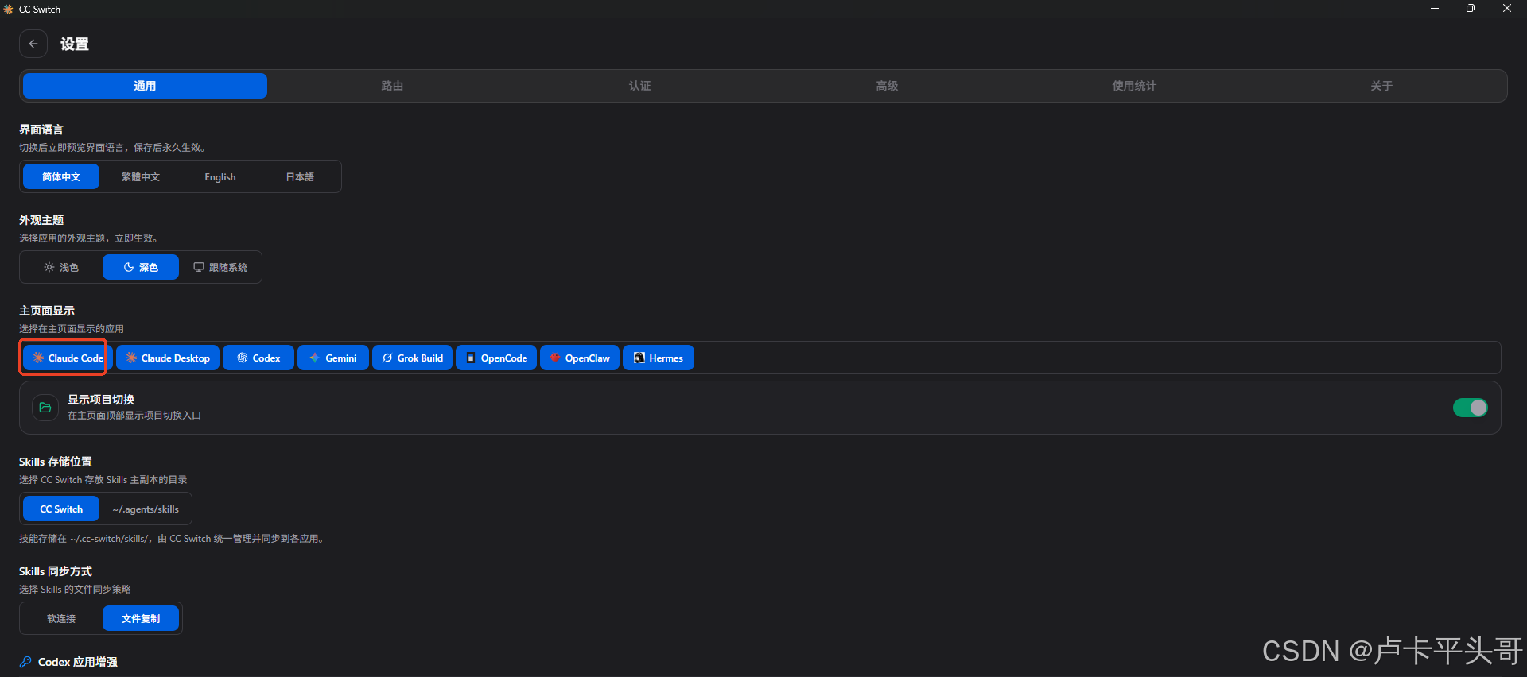Click the Skills 存储位置 heading
1527x677 pixels.
pyautogui.click(x=56, y=462)
